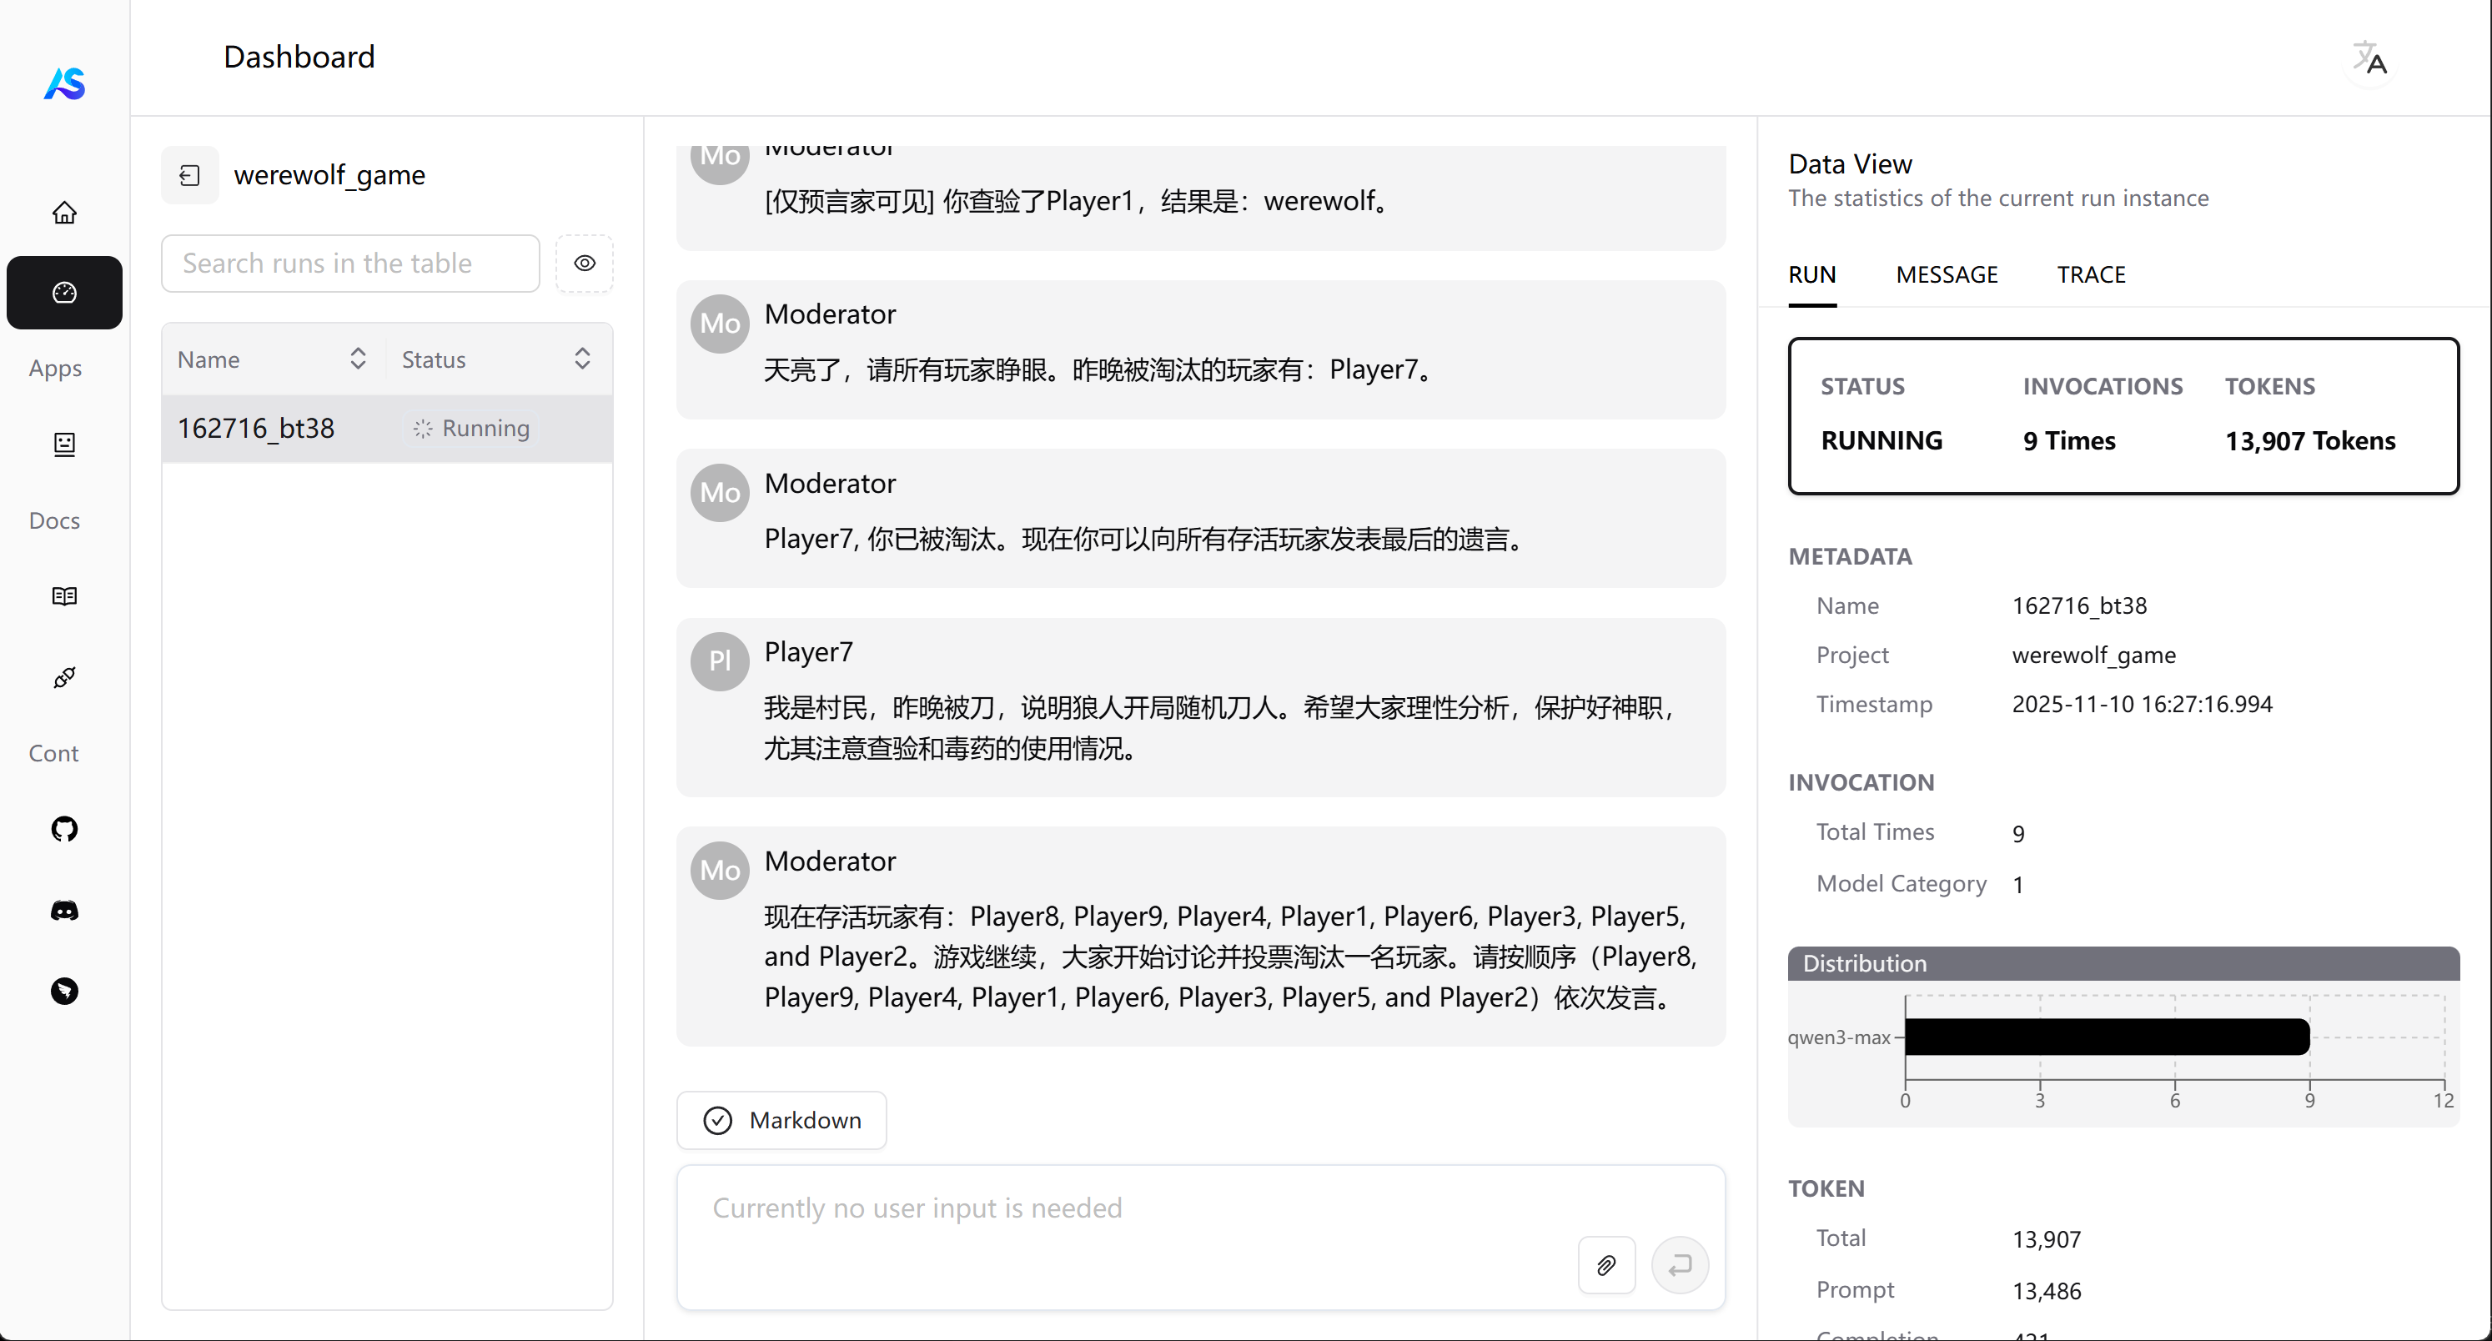Select the Dashboard gauge icon
This screenshot has width=2492, height=1341.
pyautogui.click(x=65, y=292)
